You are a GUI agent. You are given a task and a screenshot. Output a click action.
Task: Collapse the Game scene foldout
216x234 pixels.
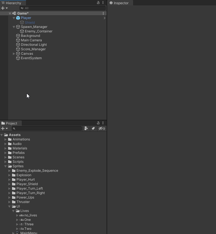pos(10,13)
